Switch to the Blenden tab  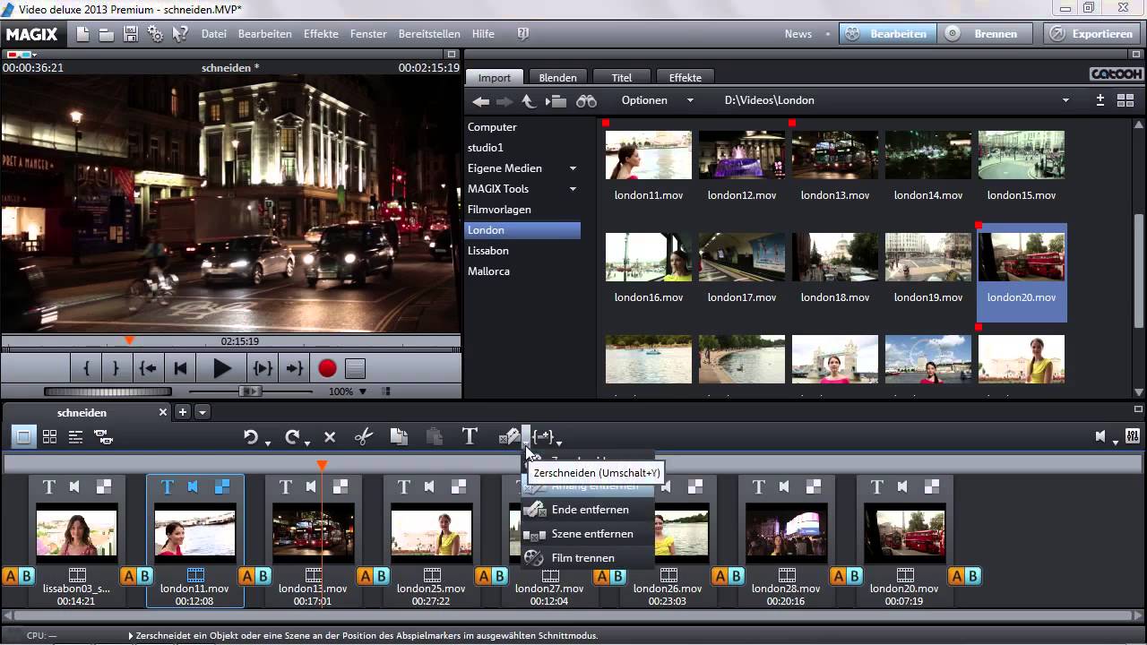[x=557, y=77]
